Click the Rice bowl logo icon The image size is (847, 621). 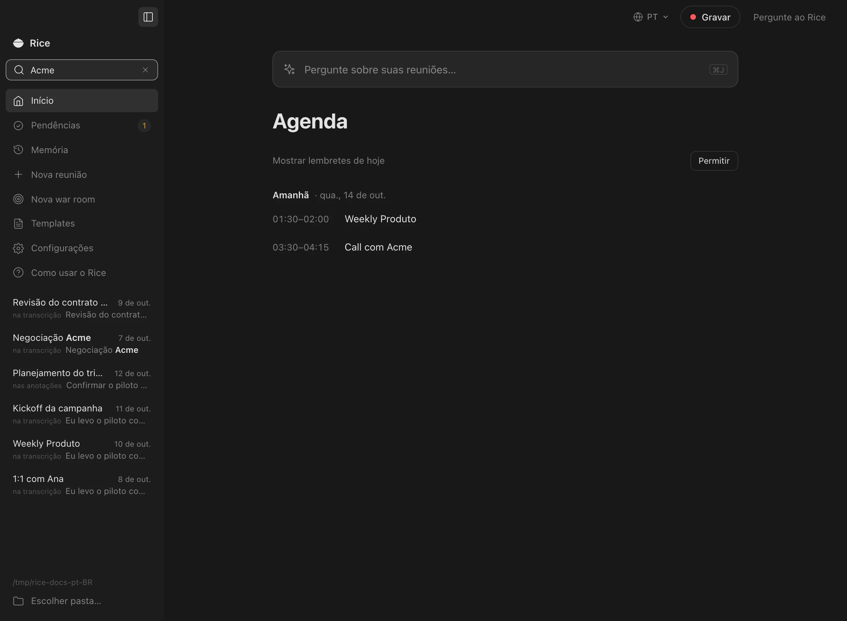(18, 43)
